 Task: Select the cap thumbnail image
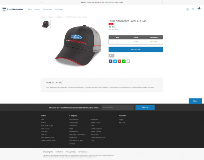click(46, 24)
